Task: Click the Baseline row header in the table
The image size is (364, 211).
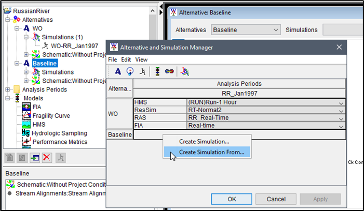Action: coord(120,134)
